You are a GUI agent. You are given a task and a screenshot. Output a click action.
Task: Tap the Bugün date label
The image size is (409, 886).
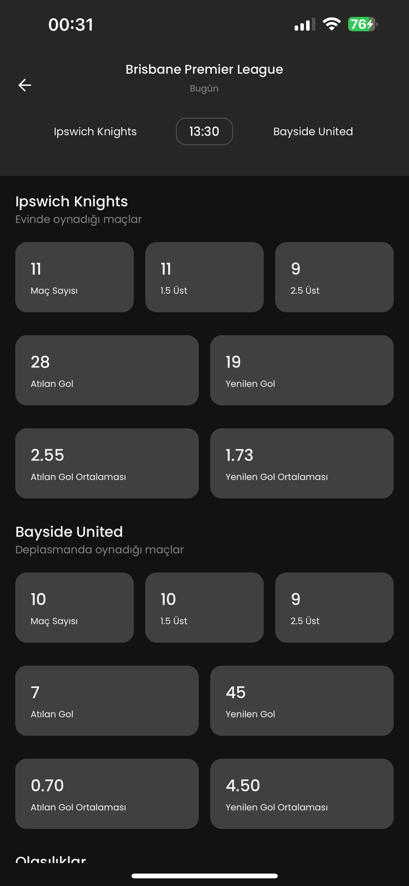tap(204, 88)
